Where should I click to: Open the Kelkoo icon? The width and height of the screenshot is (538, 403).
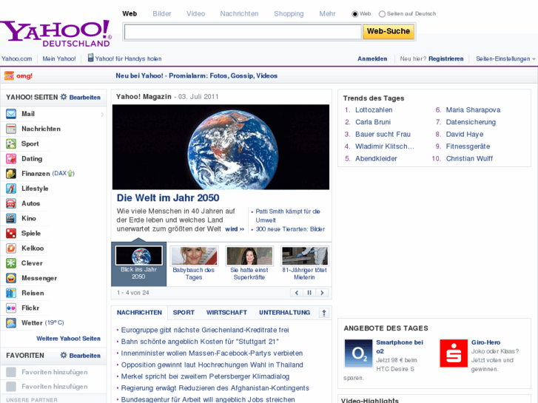tap(11, 248)
